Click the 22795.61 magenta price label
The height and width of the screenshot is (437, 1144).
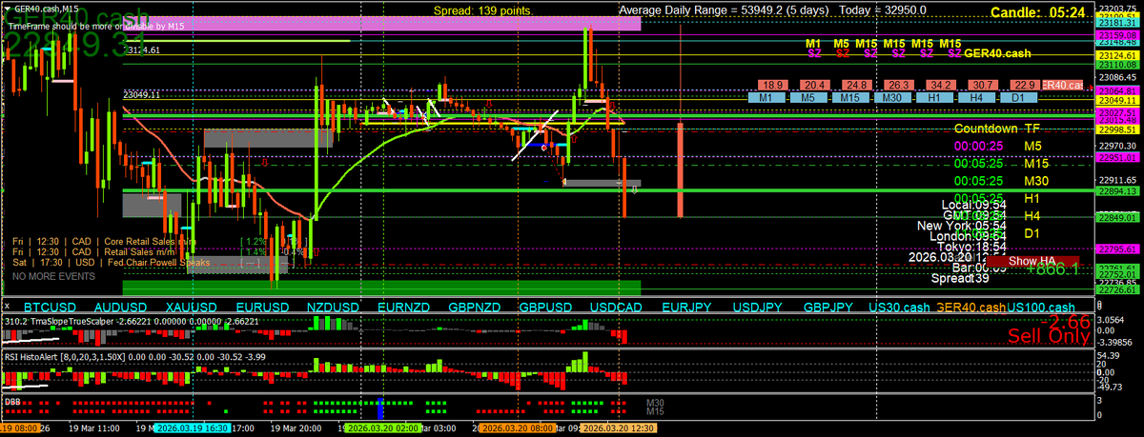[1116, 248]
